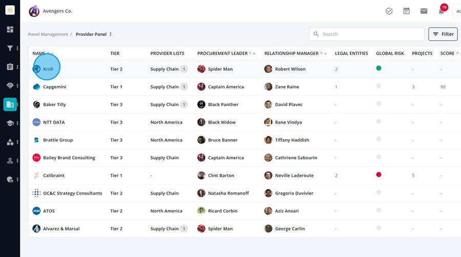The width and height of the screenshot is (461, 257).
Task: Click Zane Raine relationship manager avatar
Action: pos(268,87)
